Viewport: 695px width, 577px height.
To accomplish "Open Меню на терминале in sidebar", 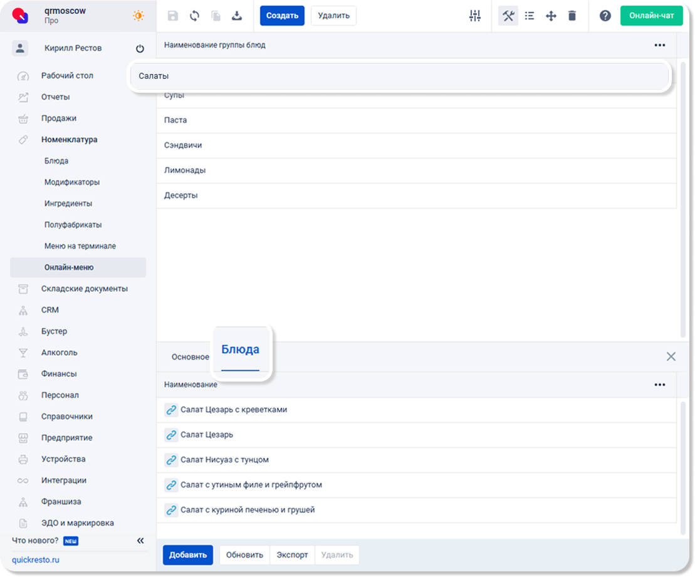I will pyautogui.click(x=80, y=246).
